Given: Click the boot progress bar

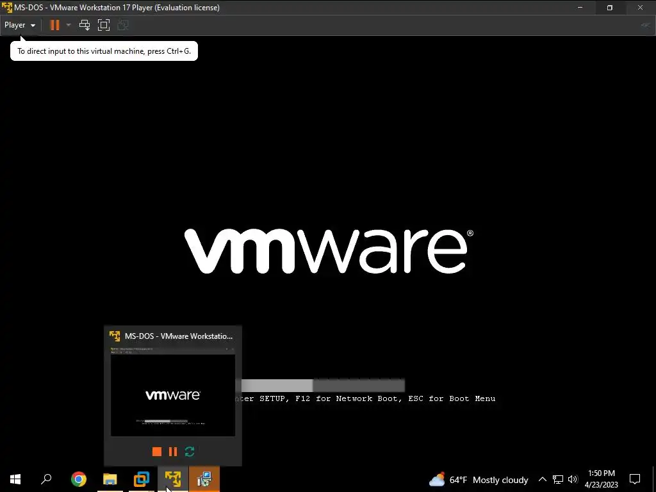Looking at the screenshot, I should [323, 385].
